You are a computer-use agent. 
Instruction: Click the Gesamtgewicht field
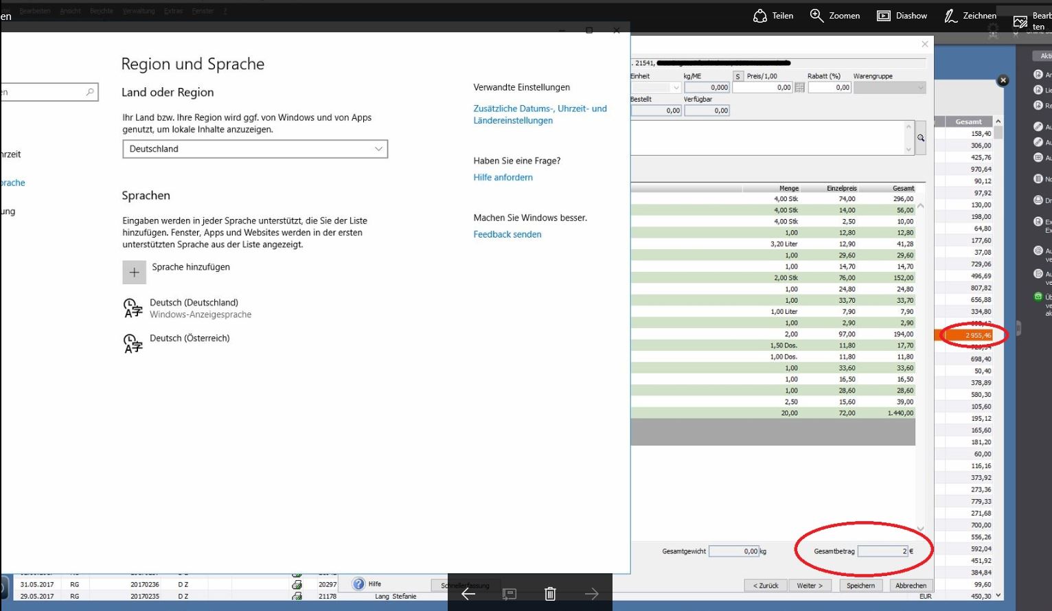pos(734,551)
